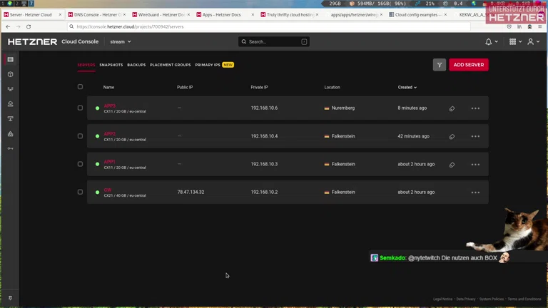548x308 pixels.
Task: Open the Servers icon in left sidebar
Action: [x=11, y=60]
